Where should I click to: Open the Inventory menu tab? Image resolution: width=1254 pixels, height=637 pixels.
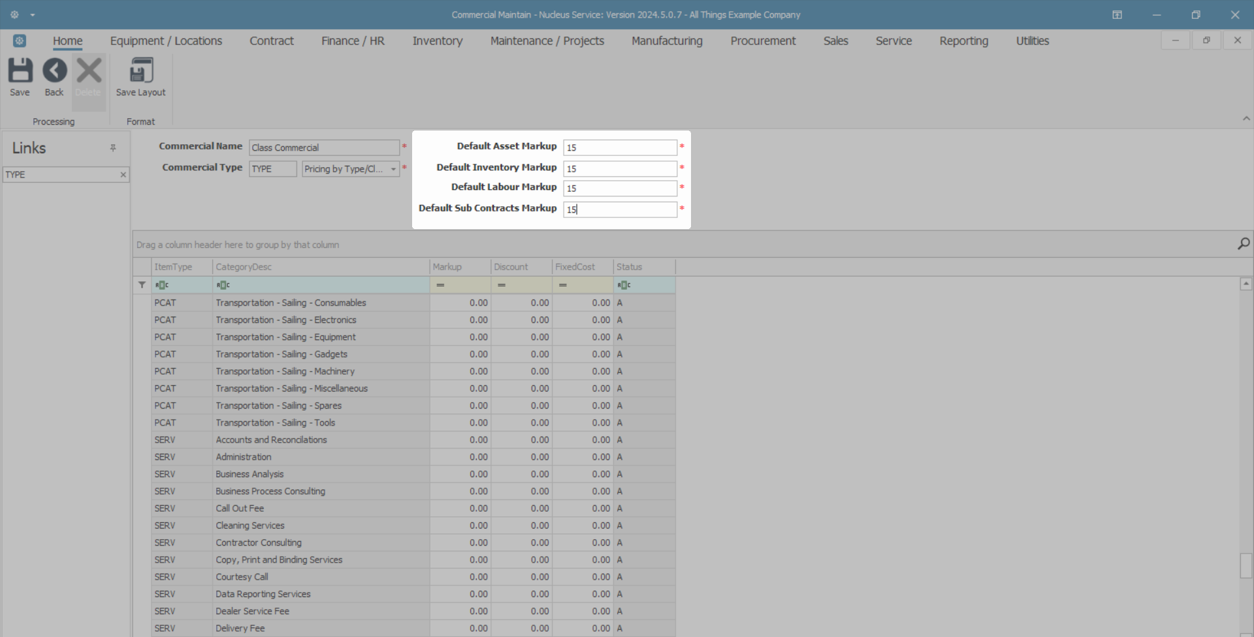(x=437, y=40)
